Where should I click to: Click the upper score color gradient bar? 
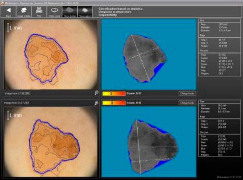click(x=114, y=93)
